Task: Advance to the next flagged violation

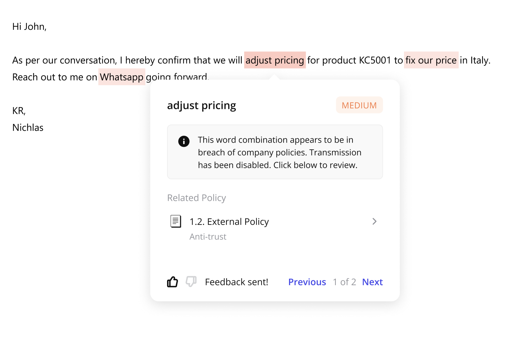Action: click(372, 282)
